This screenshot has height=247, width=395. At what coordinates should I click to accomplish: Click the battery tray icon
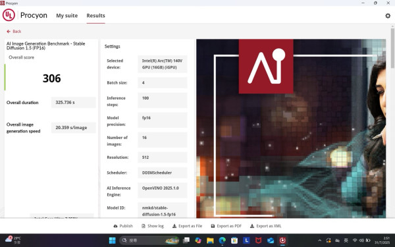coord(368,240)
